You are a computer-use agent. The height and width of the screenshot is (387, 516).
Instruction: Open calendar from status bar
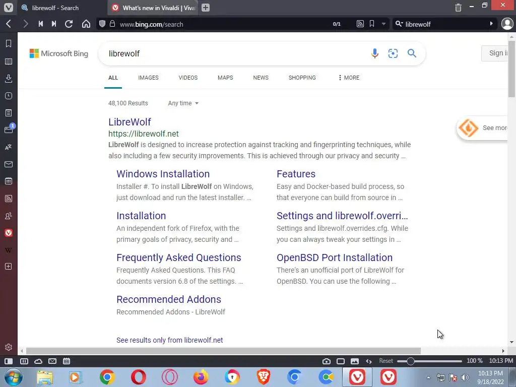pos(67,361)
